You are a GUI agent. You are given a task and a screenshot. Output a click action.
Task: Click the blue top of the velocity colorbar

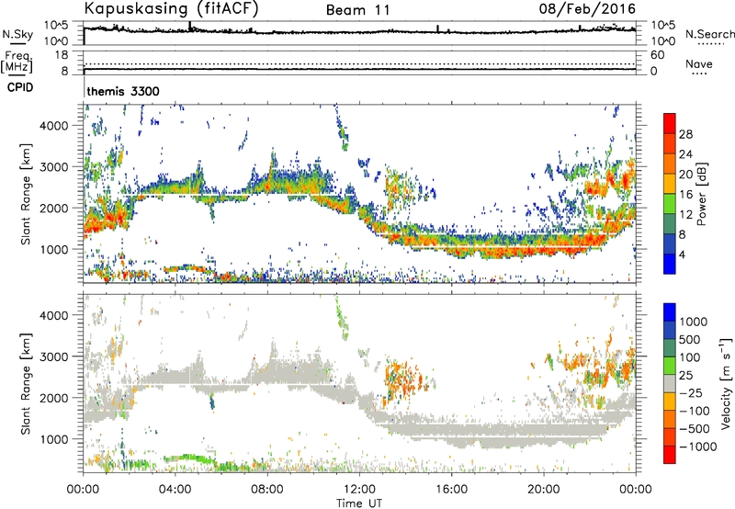(670, 311)
